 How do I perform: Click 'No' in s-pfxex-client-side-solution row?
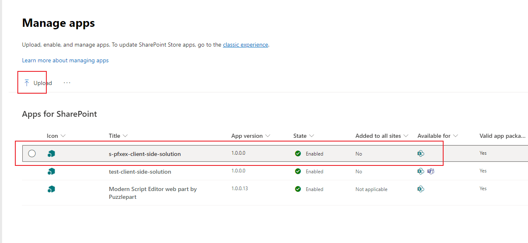[359, 154]
